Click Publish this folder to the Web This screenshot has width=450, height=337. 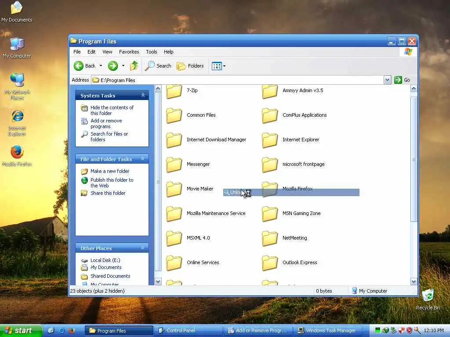click(x=112, y=183)
